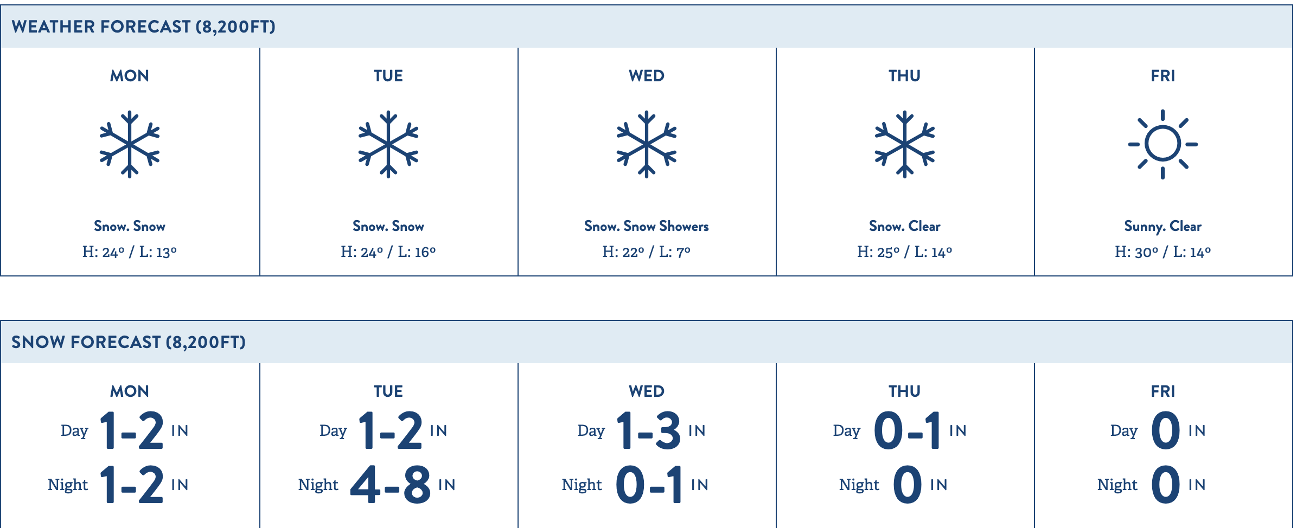Viewport: 1303px width, 528px height.
Task: Click MON label in weather forecast
Action: tap(130, 76)
